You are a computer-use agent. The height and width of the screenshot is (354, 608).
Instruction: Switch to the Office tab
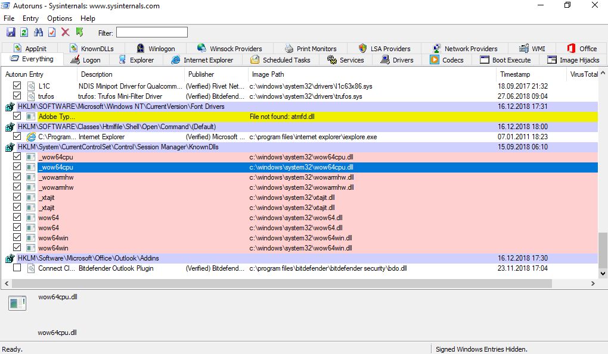pyautogui.click(x=582, y=48)
